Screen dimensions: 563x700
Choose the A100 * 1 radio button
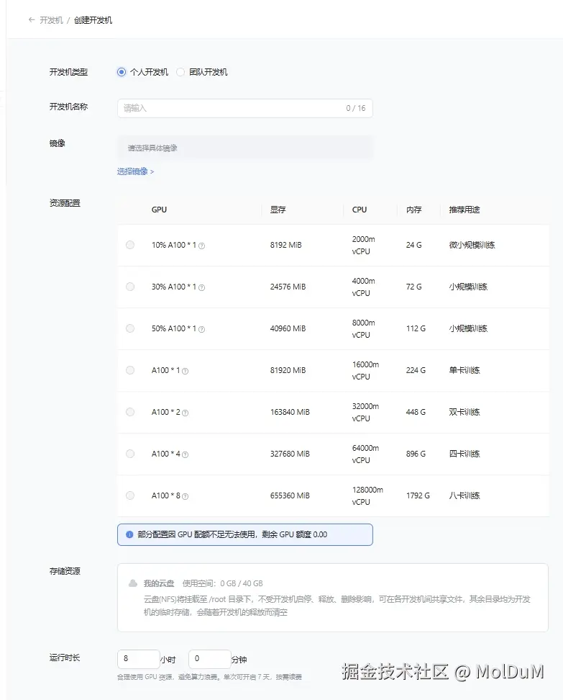coord(130,370)
